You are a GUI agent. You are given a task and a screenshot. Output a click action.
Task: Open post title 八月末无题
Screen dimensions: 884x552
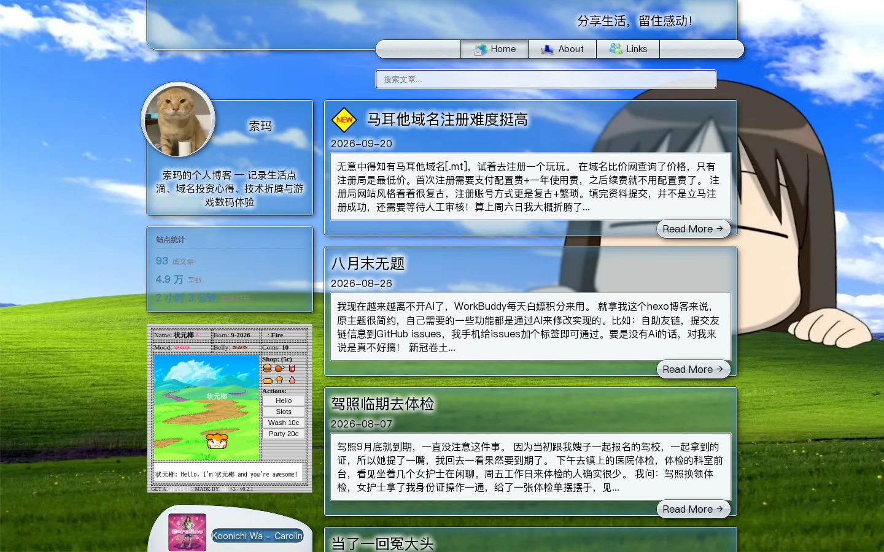[x=368, y=264]
